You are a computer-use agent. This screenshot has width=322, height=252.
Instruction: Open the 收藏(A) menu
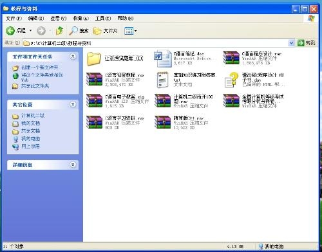(x=80, y=19)
